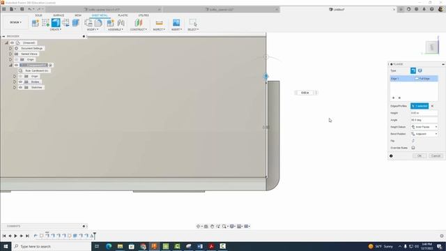The width and height of the screenshot is (446, 251).
Task: Click the Look At icon in navigation bar
Action: point(206,226)
